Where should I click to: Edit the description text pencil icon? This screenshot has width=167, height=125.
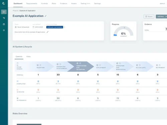[47, 32]
